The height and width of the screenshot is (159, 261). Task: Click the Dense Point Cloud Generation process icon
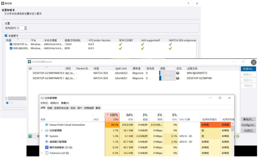click(47, 125)
